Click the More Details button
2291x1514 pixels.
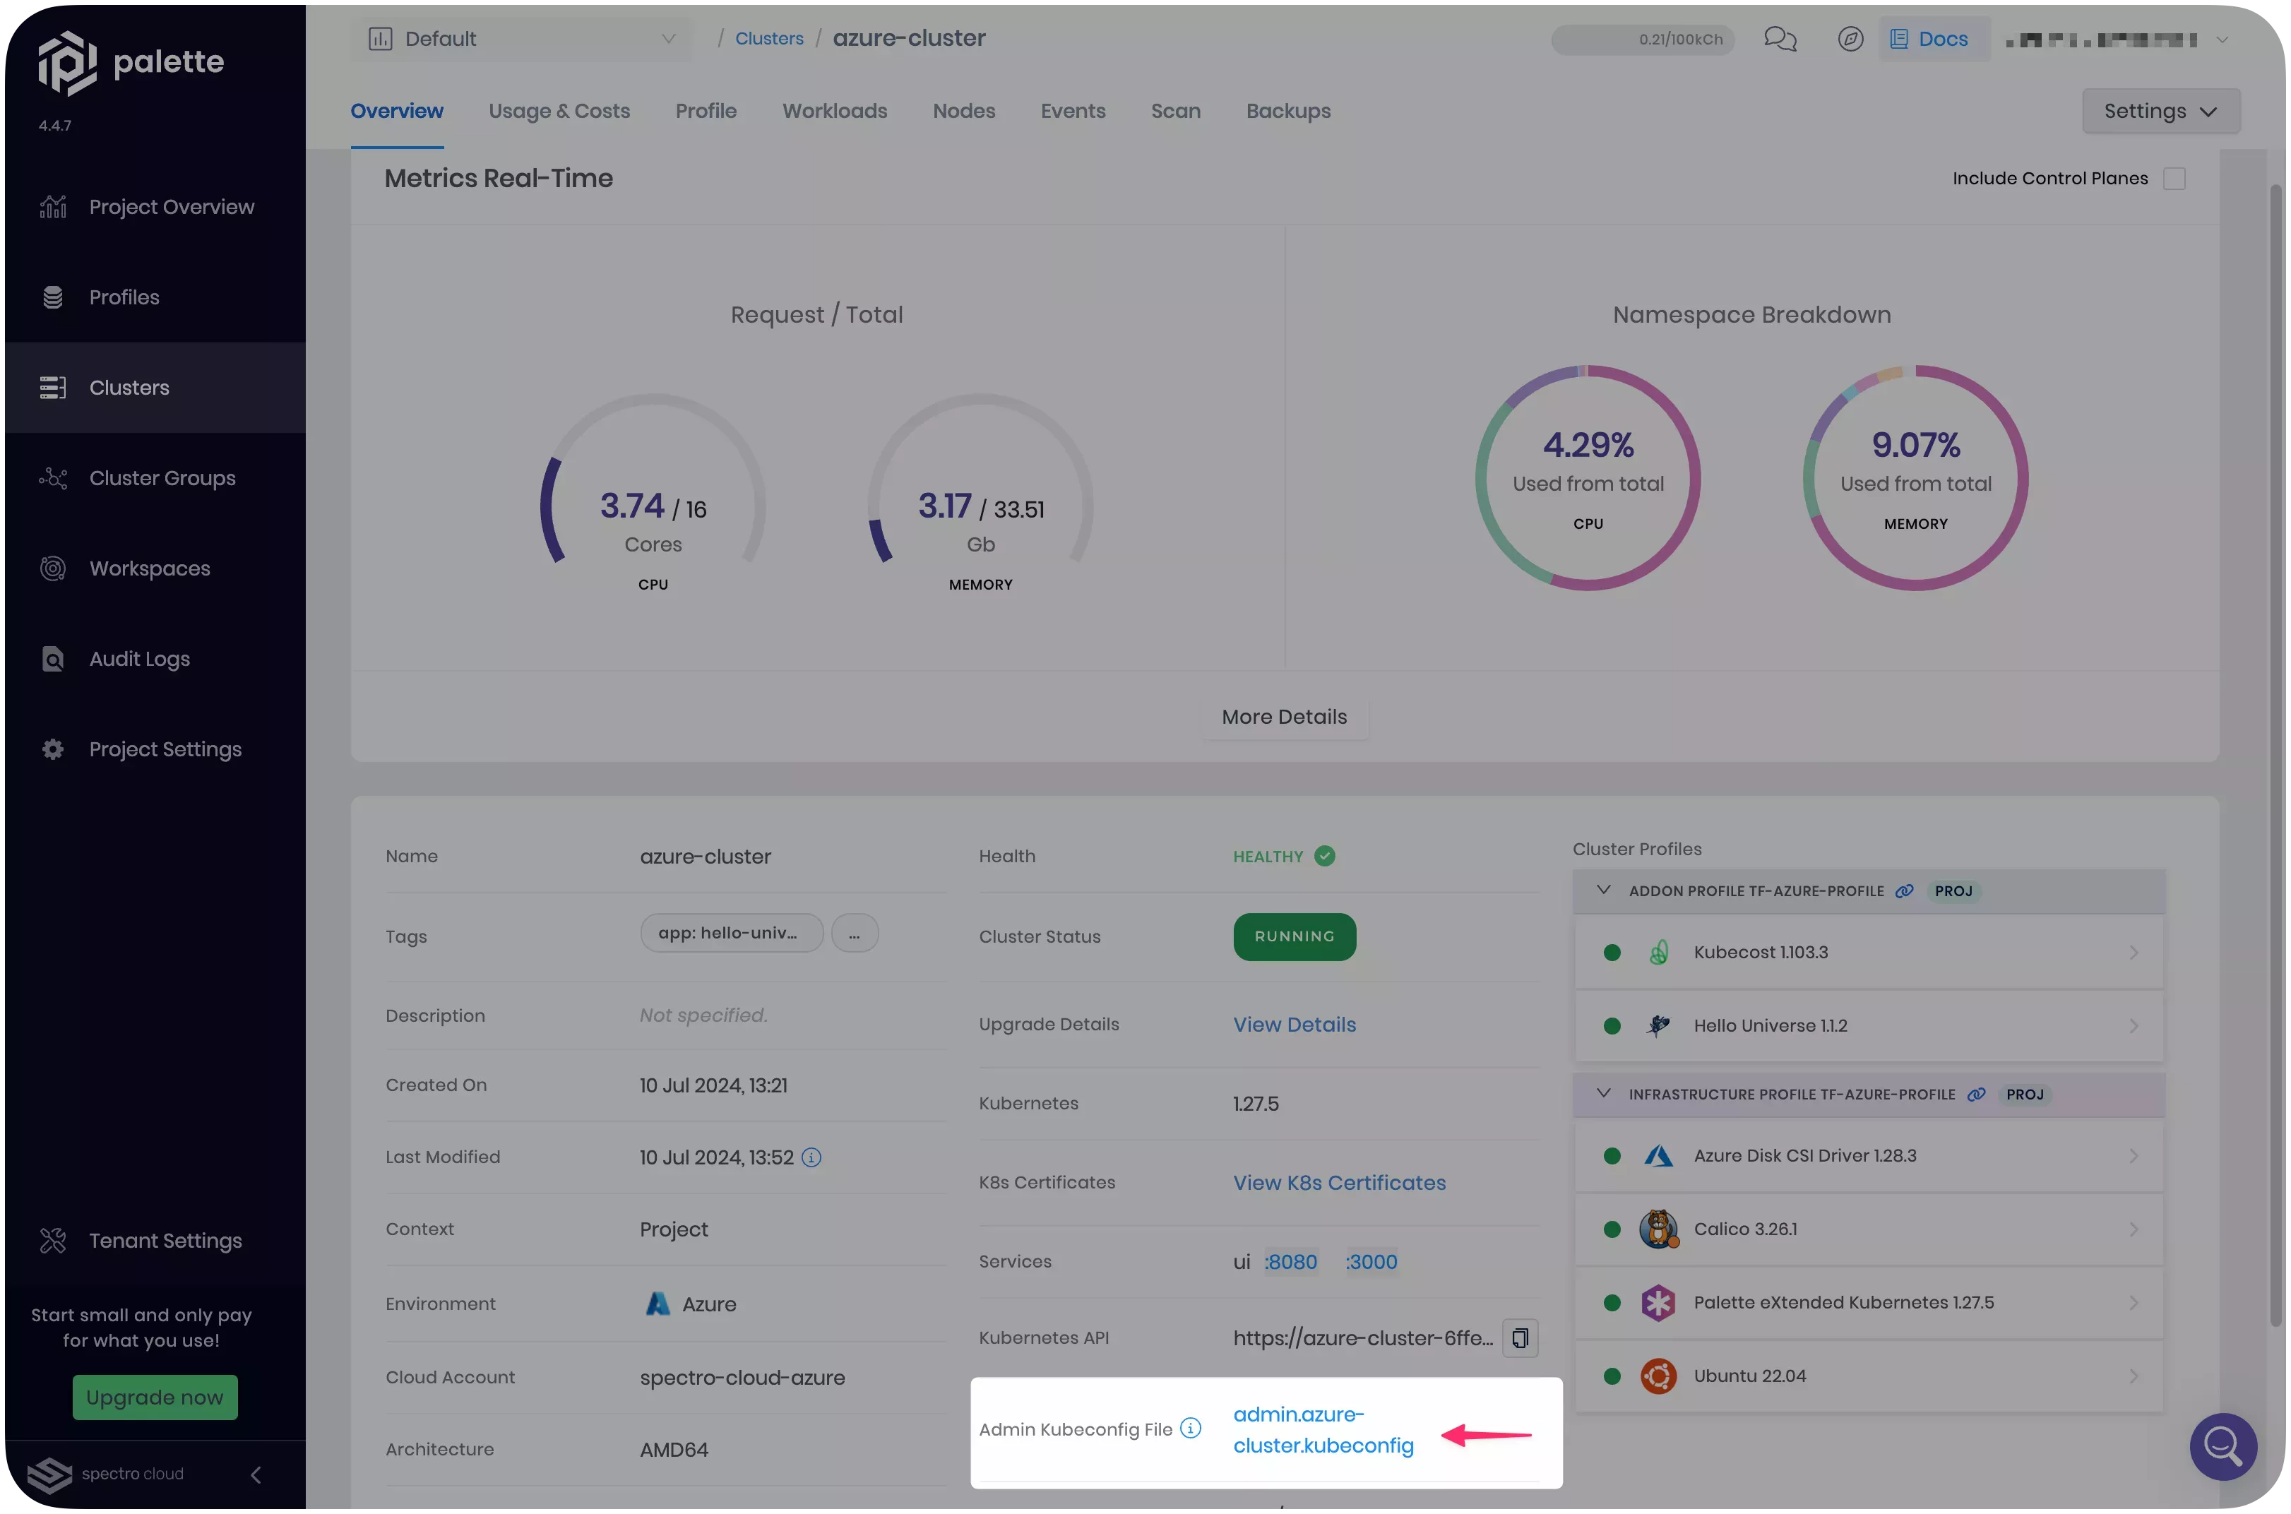(1284, 717)
